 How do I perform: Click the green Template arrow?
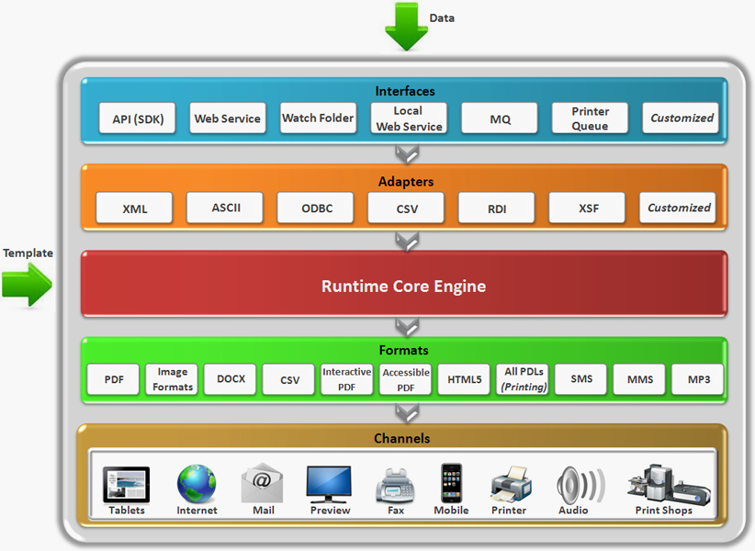27,285
